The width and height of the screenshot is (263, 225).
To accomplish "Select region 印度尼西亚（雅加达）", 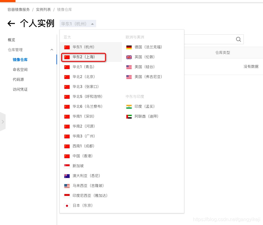I will pyautogui.click(x=91, y=195).
